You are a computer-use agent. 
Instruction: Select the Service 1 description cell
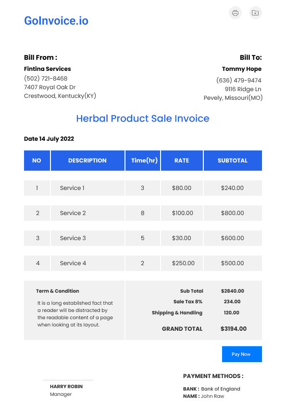(x=87, y=188)
